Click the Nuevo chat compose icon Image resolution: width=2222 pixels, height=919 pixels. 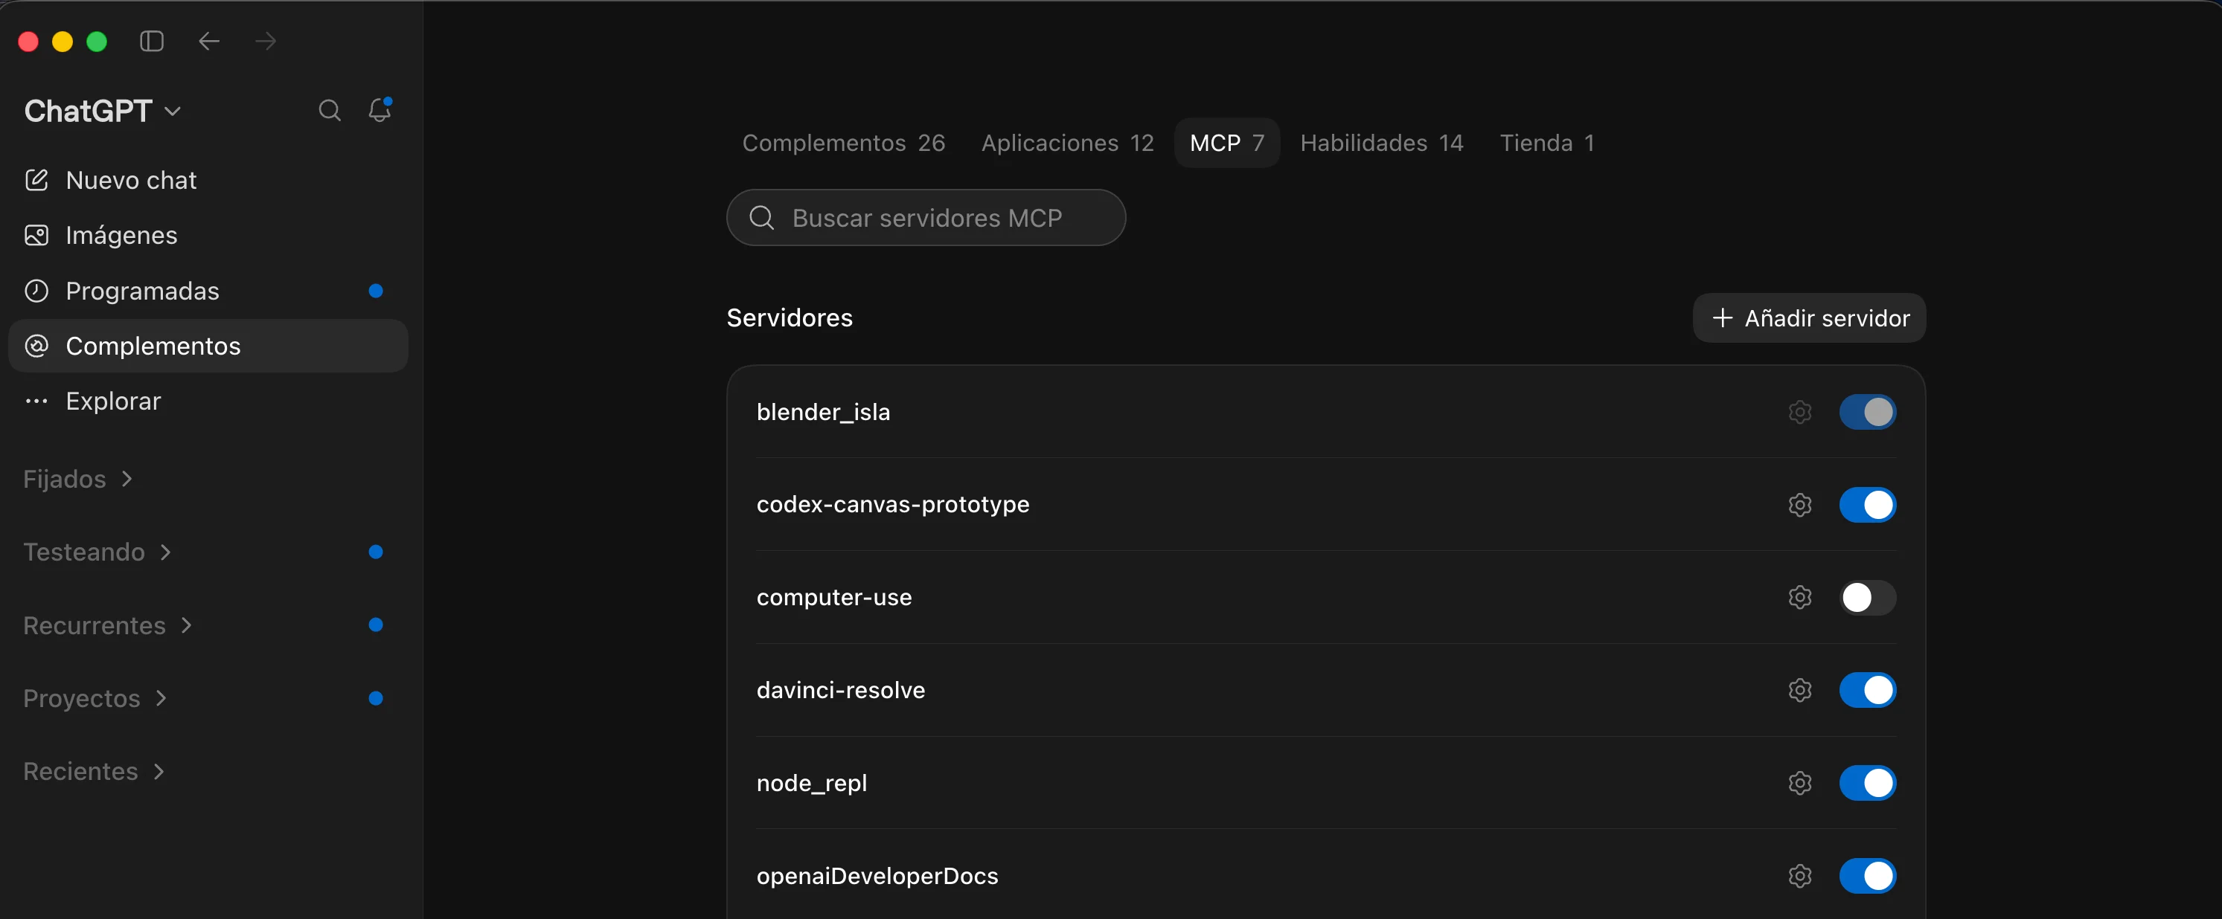pyautogui.click(x=36, y=180)
